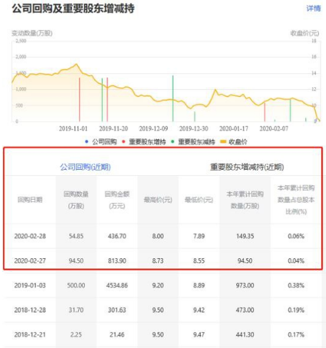326x348 pixels.
Task: Select the 本年累计回购数量(万股) column header
Action: click(245, 200)
